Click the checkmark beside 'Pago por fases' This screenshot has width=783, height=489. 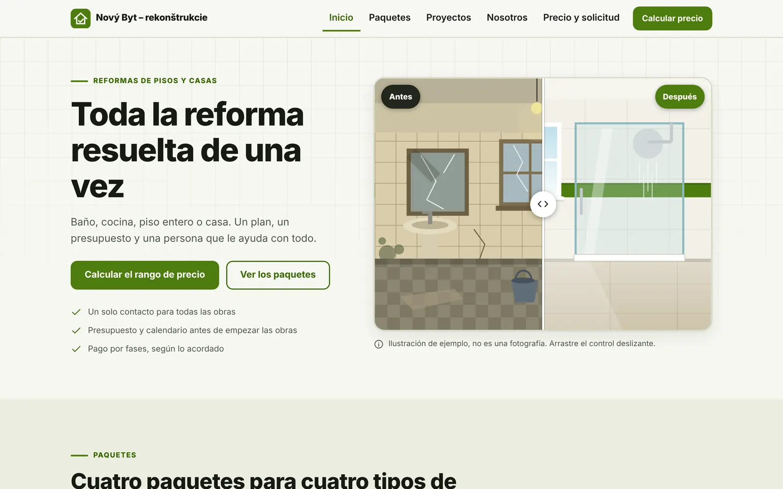[x=76, y=349]
